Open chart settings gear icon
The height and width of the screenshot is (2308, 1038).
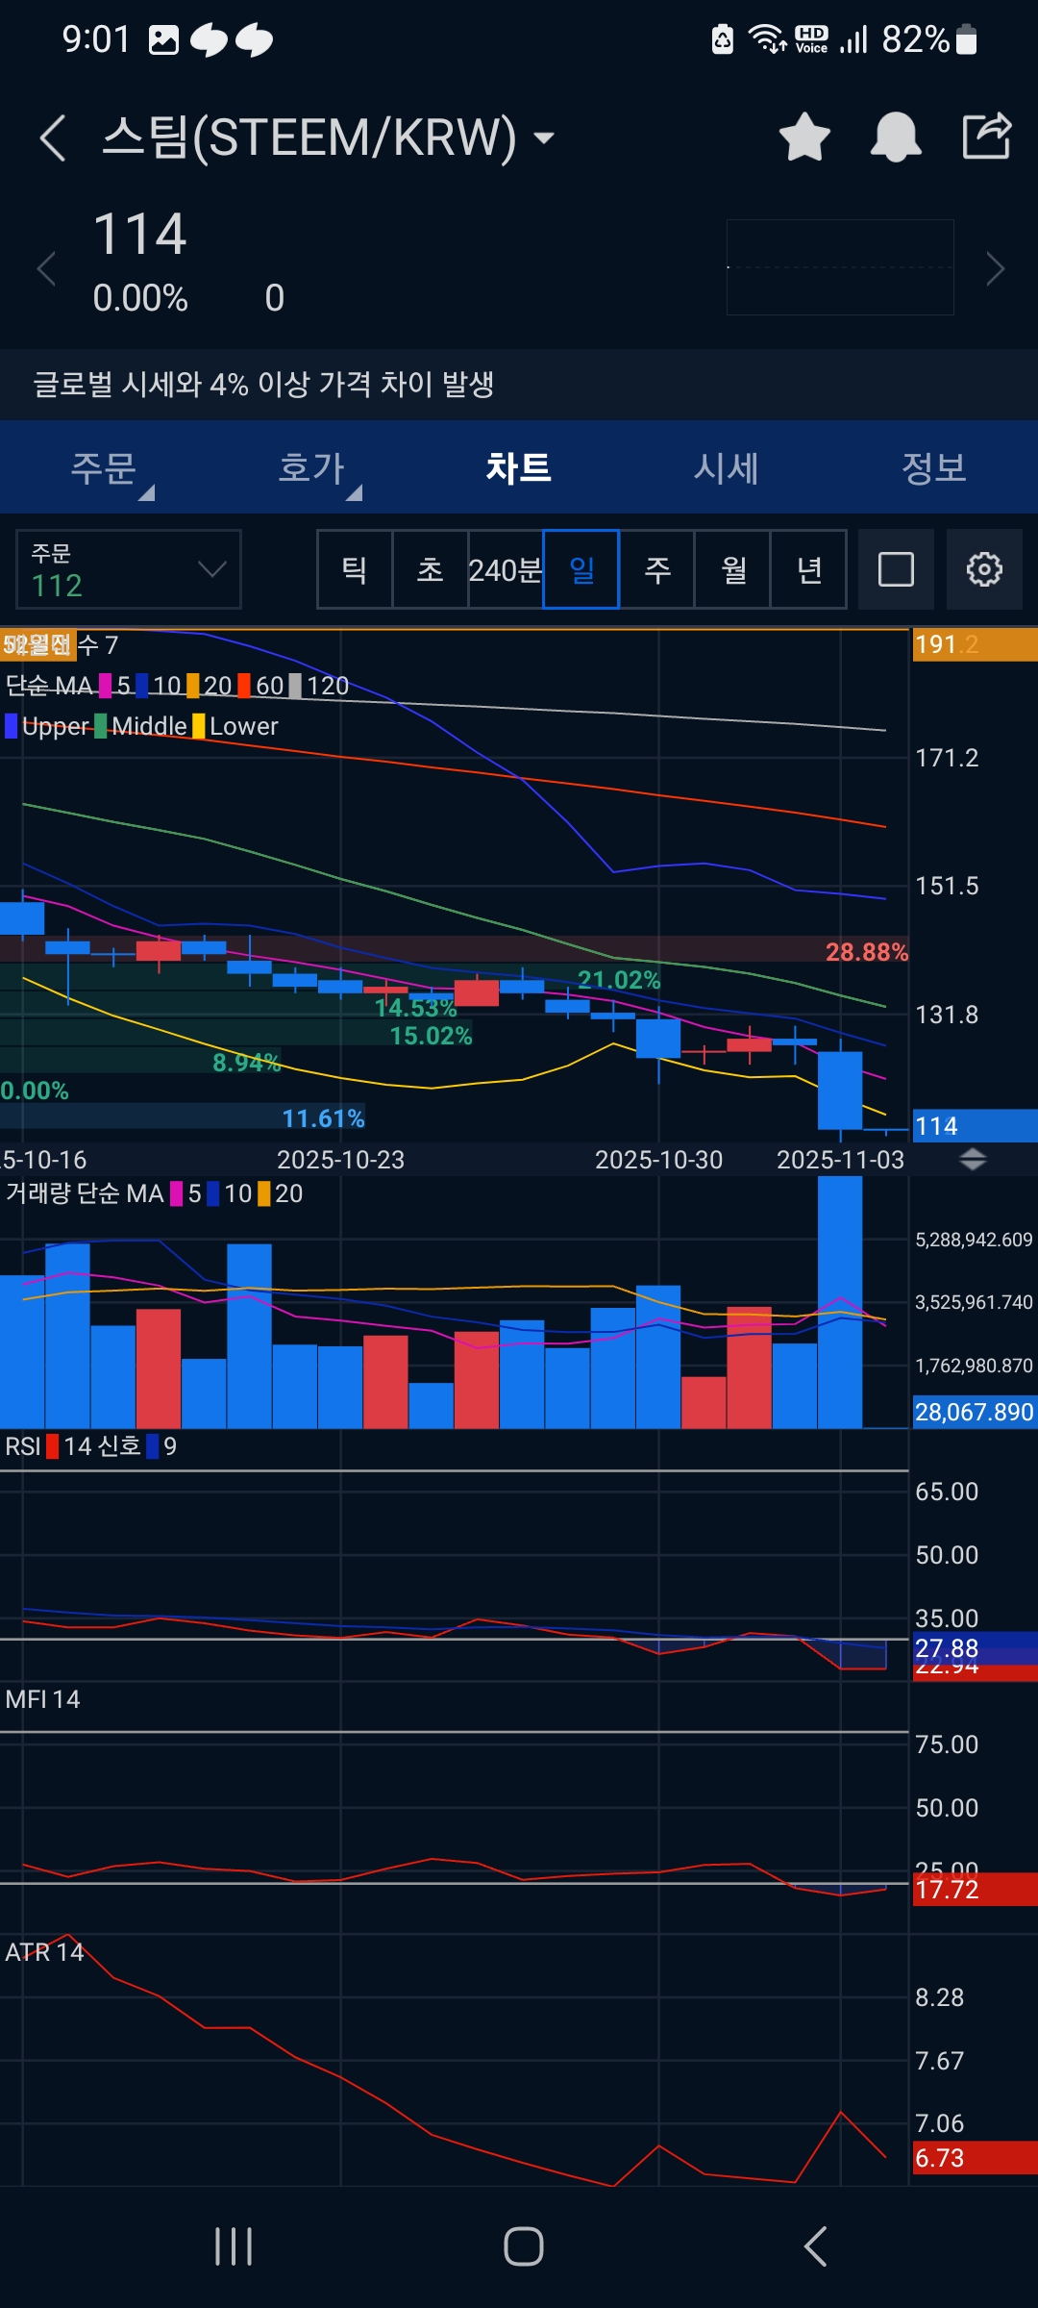984,569
